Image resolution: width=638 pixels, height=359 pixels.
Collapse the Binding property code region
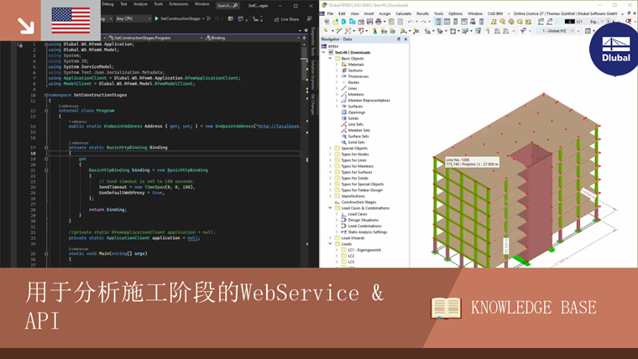click(x=46, y=148)
